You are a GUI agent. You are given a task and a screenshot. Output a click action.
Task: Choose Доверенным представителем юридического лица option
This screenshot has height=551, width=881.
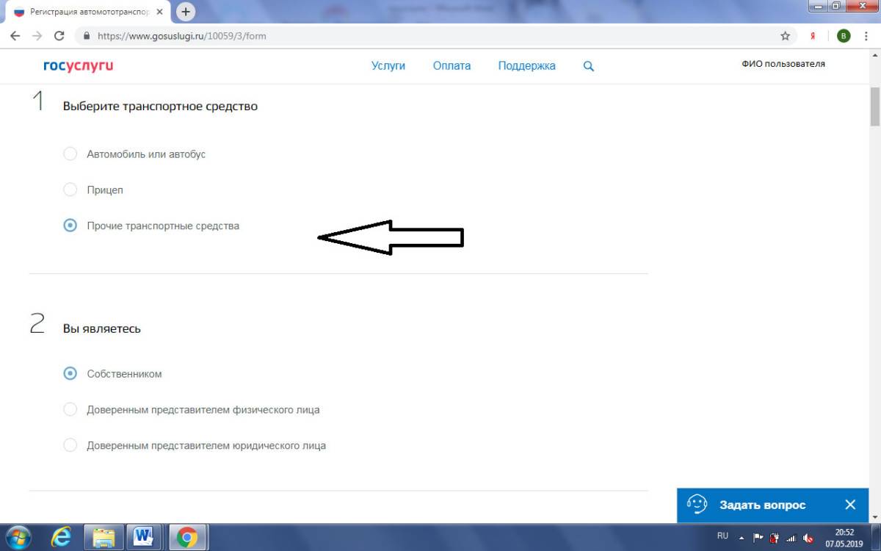[70, 445]
